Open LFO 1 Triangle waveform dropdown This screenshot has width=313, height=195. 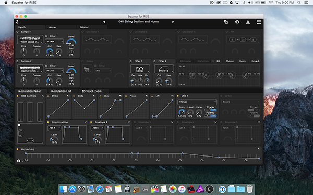click(x=197, y=102)
